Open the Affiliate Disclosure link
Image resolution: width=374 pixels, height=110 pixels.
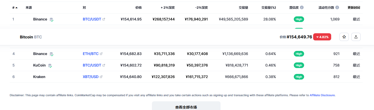coord(322,95)
